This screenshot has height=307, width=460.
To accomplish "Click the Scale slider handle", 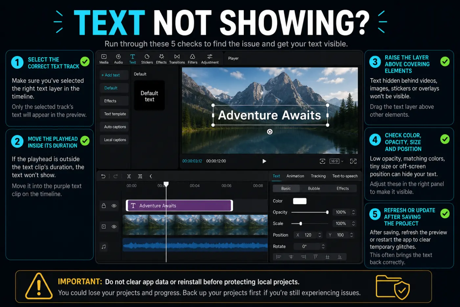I will click(x=301, y=224).
